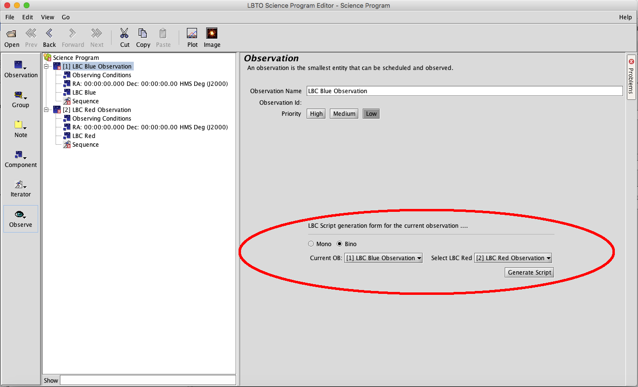638x387 pixels.
Task: Open the View menu
Action: coord(47,17)
